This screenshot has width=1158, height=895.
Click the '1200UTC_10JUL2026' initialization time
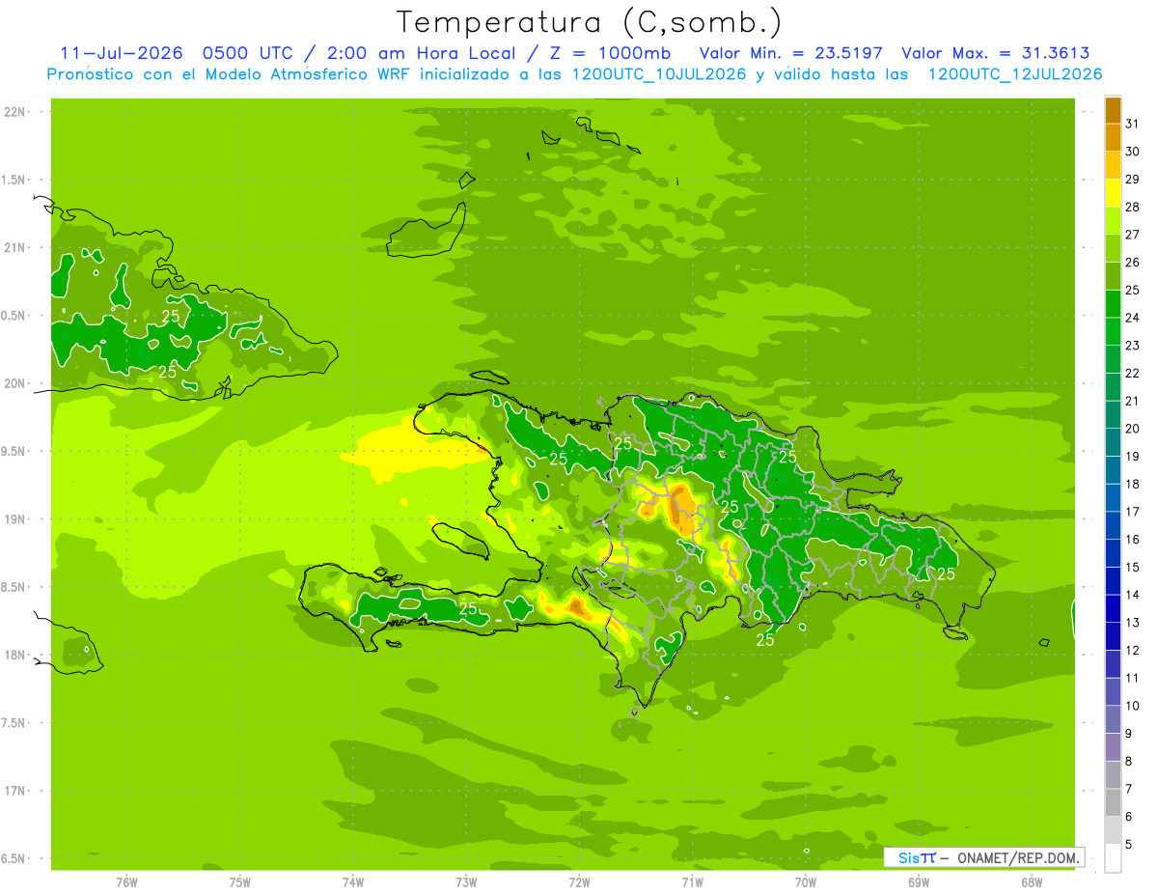[659, 74]
